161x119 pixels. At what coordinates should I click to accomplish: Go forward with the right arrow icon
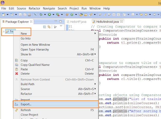pyautogui.click(x=154, y=15)
